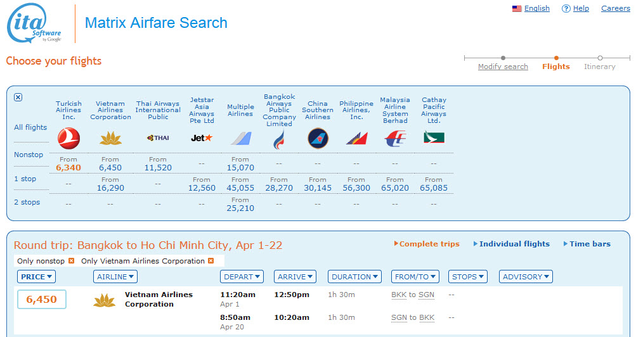Click the Help question mark icon

pos(566,8)
